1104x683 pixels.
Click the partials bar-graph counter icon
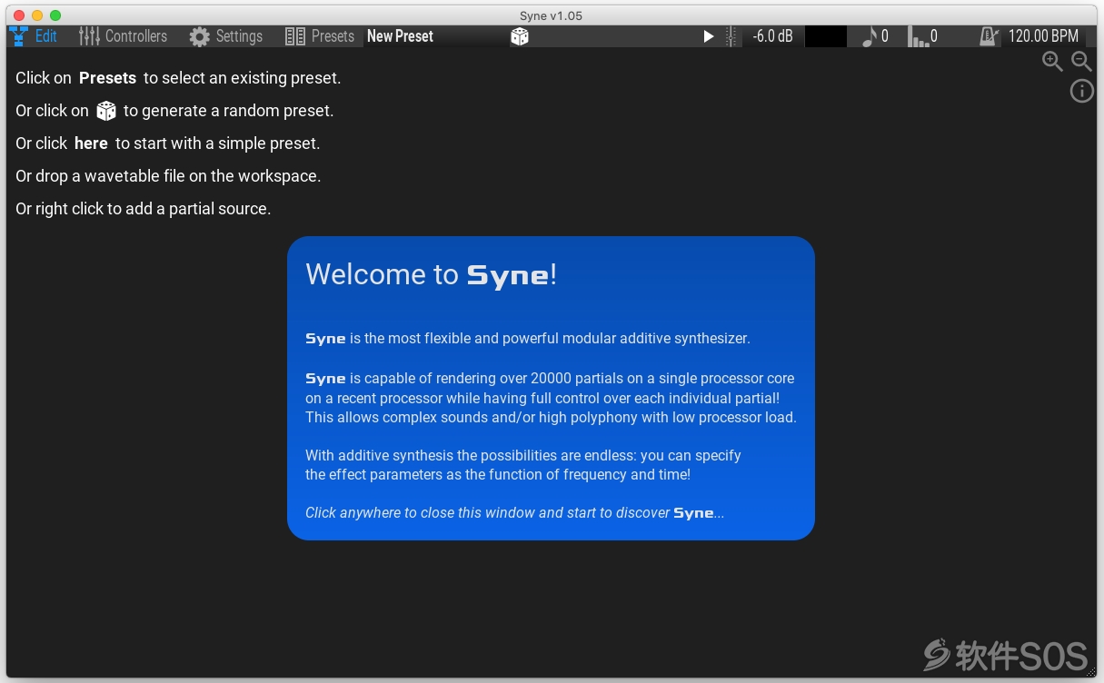click(919, 36)
